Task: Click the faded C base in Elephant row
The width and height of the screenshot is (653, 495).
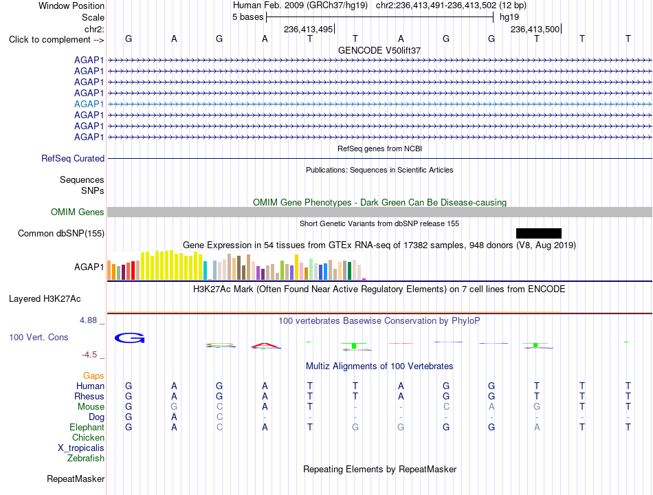Action: pyautogui.click(x=219, y=428)
